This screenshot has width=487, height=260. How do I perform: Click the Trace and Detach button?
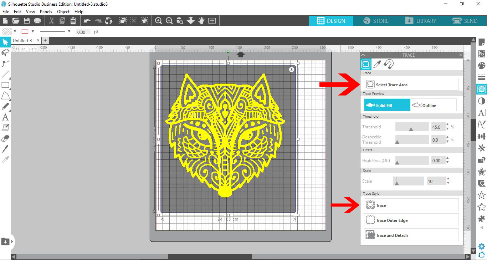point(411,235)
